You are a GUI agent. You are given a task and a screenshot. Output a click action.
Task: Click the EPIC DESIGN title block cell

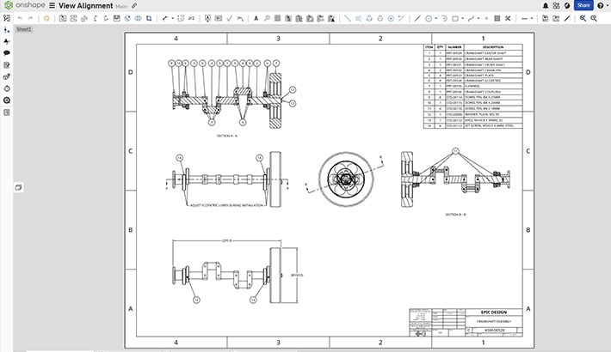(494, 313)
